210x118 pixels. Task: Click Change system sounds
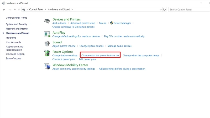coord(91,46)
